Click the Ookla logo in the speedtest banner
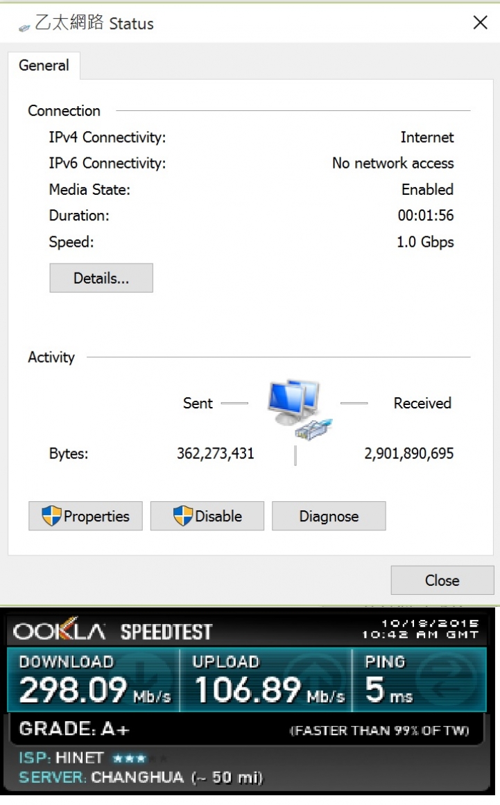500x805 pixels. click(x=60, y=630)
